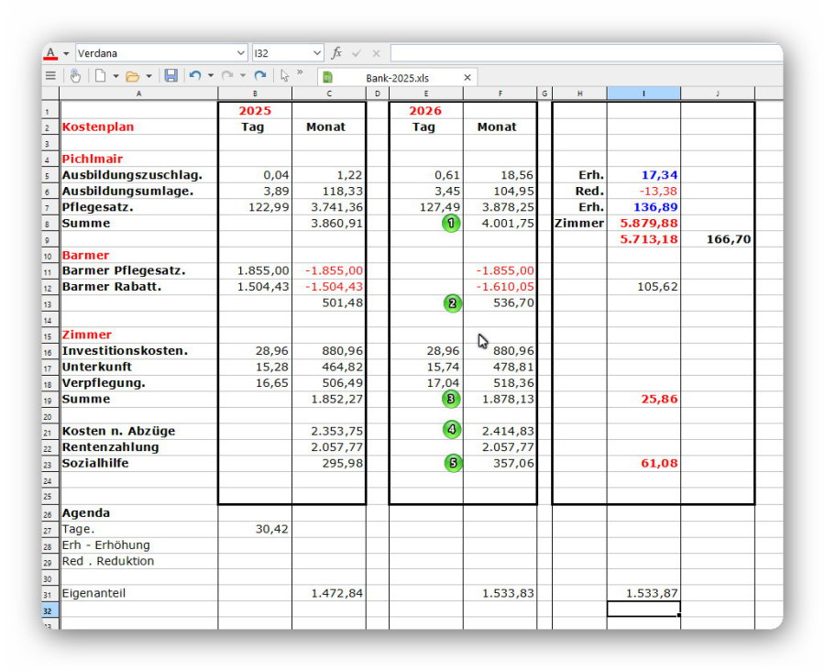Save the document with floppy disk icon

pyautogui.click(x=170, y=76)
